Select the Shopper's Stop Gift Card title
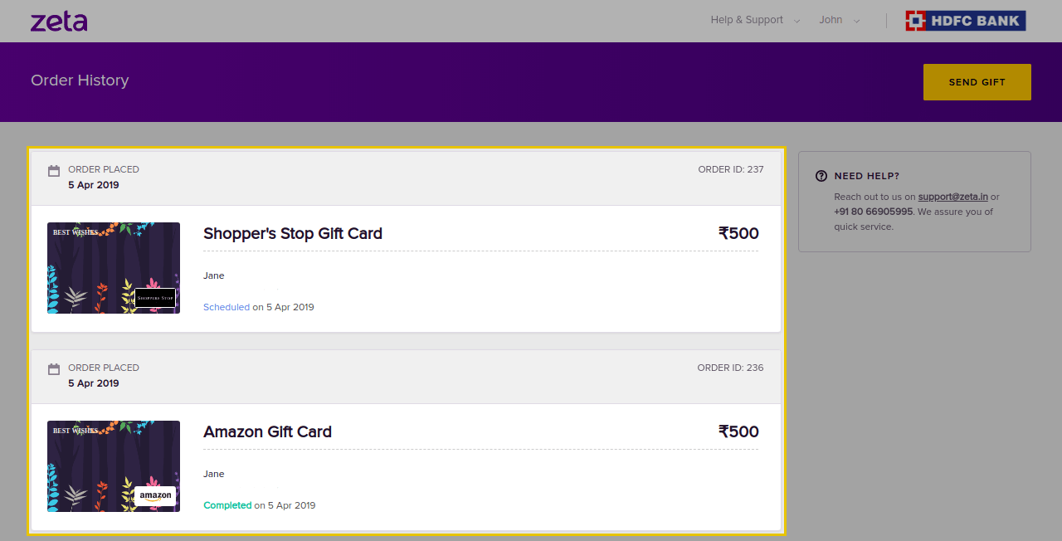The width and height of the screenshot is (1062, 541). point(293,233)
